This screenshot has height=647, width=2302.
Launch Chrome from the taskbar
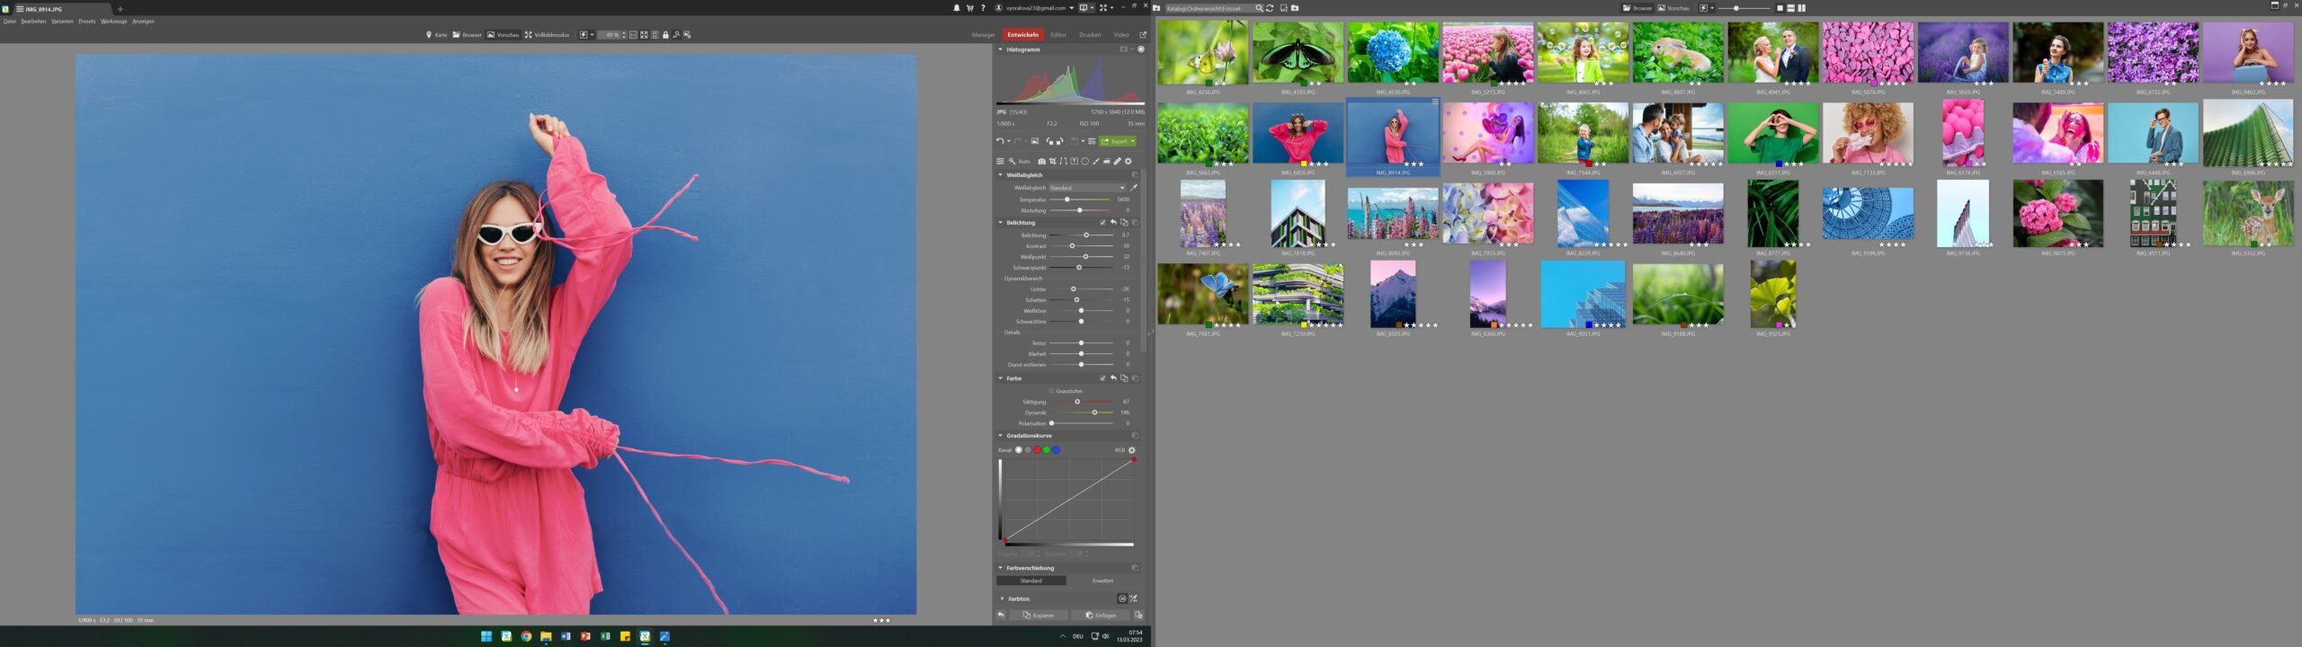(x=526, y=636)
